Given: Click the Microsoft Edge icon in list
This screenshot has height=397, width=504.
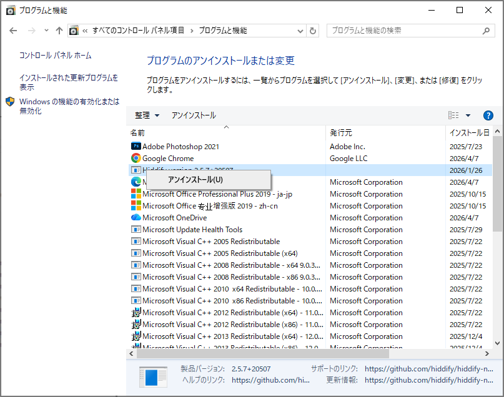Looking at the screenshot, I should tap(136, 182).
